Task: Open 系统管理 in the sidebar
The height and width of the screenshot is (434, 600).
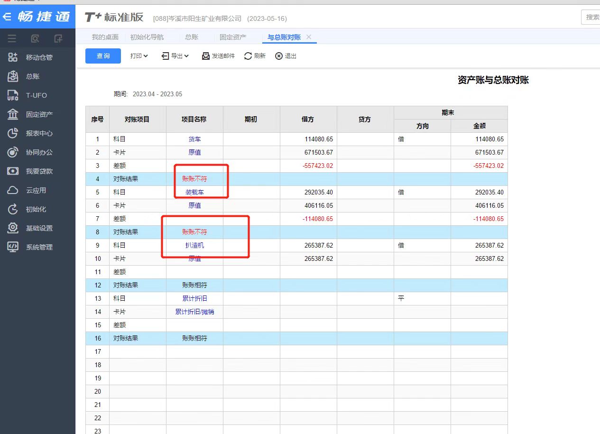Action: (39, 247)
